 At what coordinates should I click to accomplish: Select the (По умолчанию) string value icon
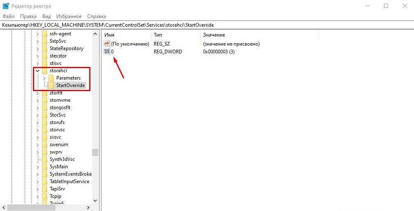(x=107, y=44)
